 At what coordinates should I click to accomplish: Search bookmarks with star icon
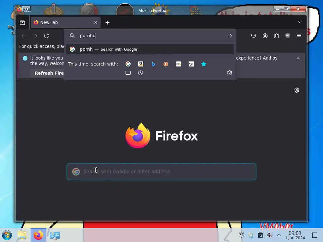[203, 64]
